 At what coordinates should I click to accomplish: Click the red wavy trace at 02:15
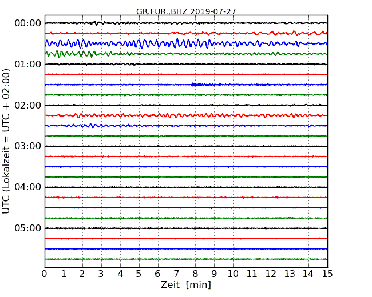[x=186, y=115]
